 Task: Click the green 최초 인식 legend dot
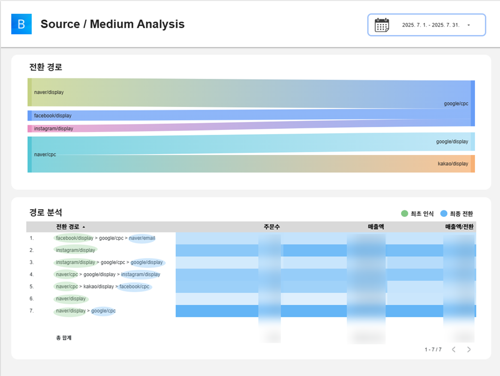(x=404, y=214)
